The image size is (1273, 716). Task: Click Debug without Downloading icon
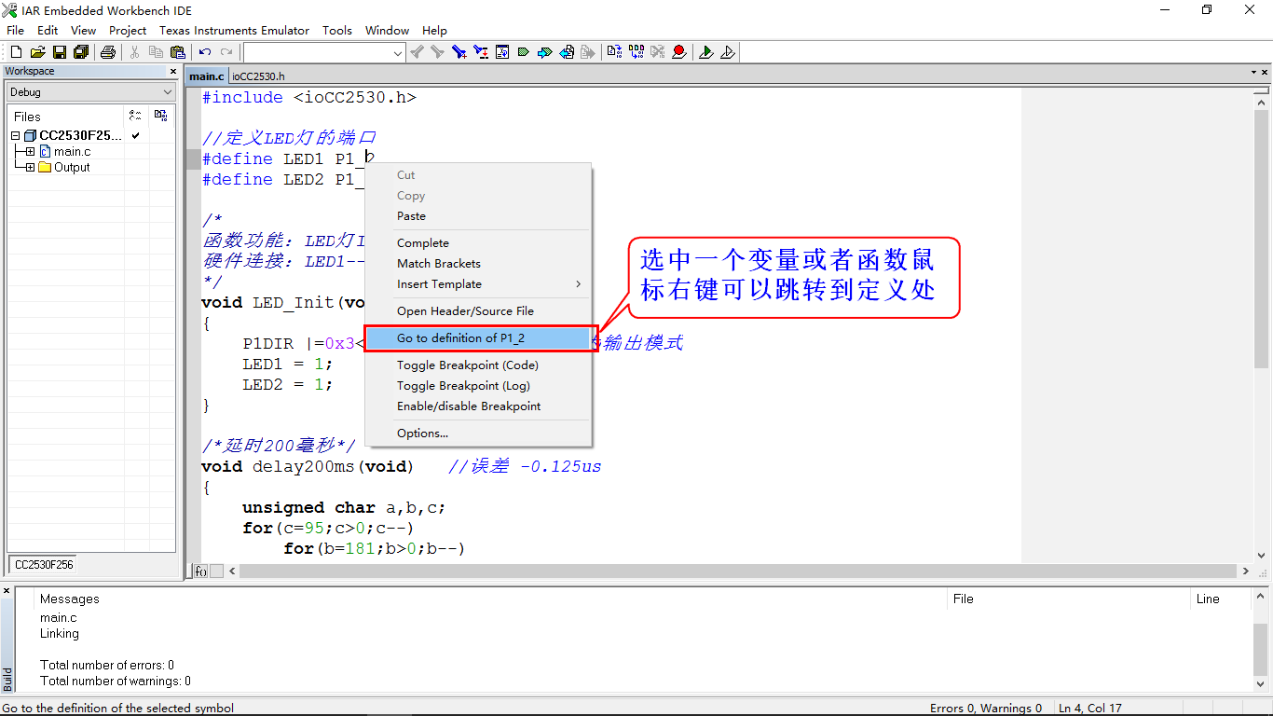point(728,52)
